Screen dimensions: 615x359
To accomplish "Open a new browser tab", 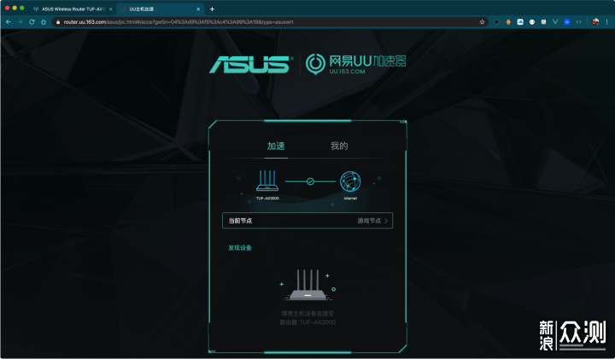I will (x=212, y=9).
